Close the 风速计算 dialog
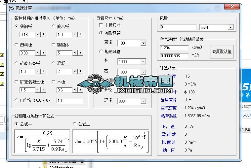 232,7
